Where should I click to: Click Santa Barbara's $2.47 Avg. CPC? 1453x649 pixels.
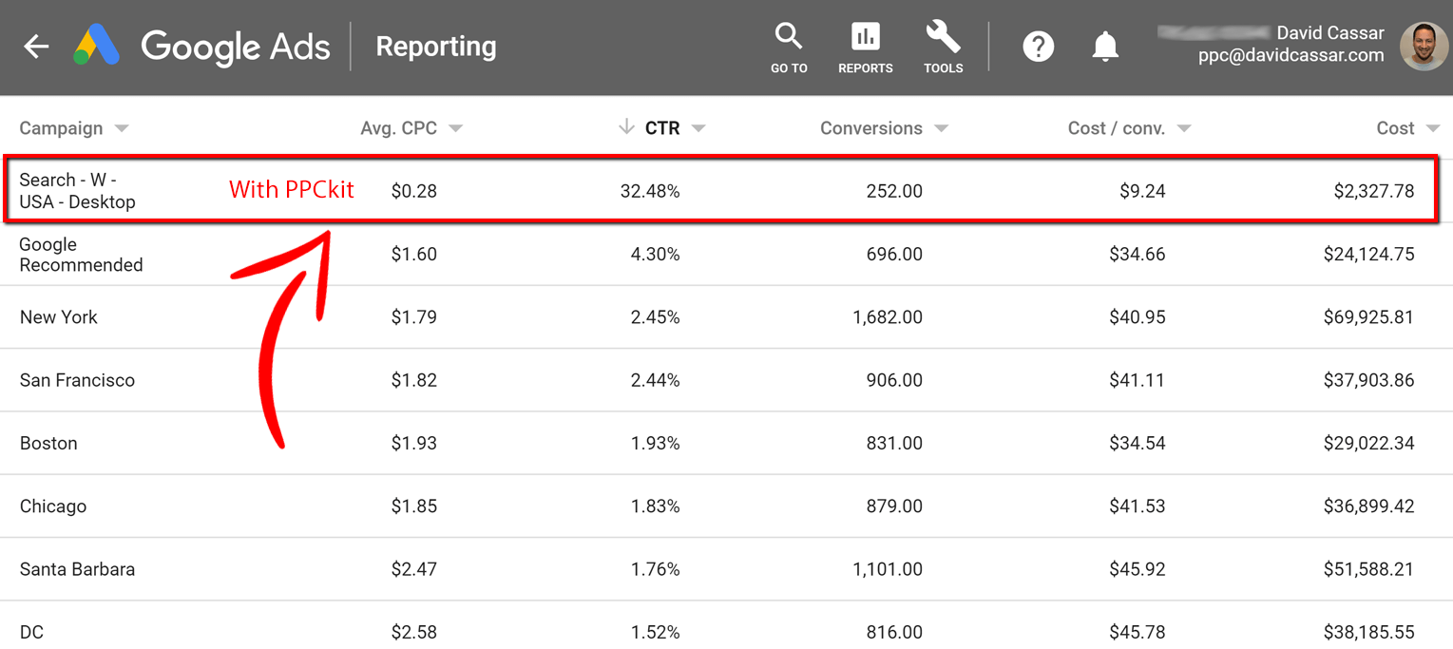click(x=414, y=569)
